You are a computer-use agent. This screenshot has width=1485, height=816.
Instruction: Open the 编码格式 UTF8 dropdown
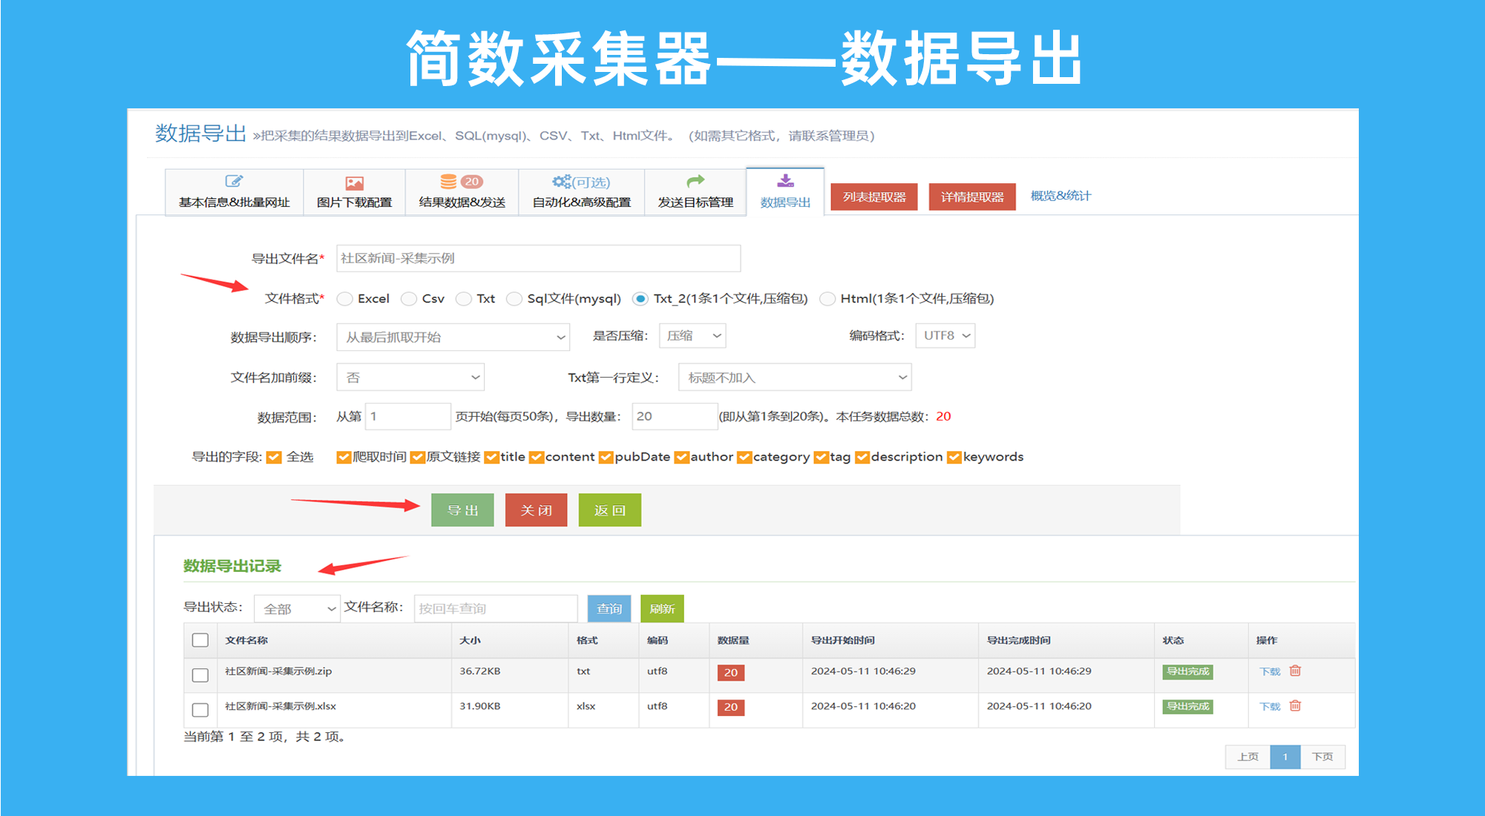(x=945, y=335)
